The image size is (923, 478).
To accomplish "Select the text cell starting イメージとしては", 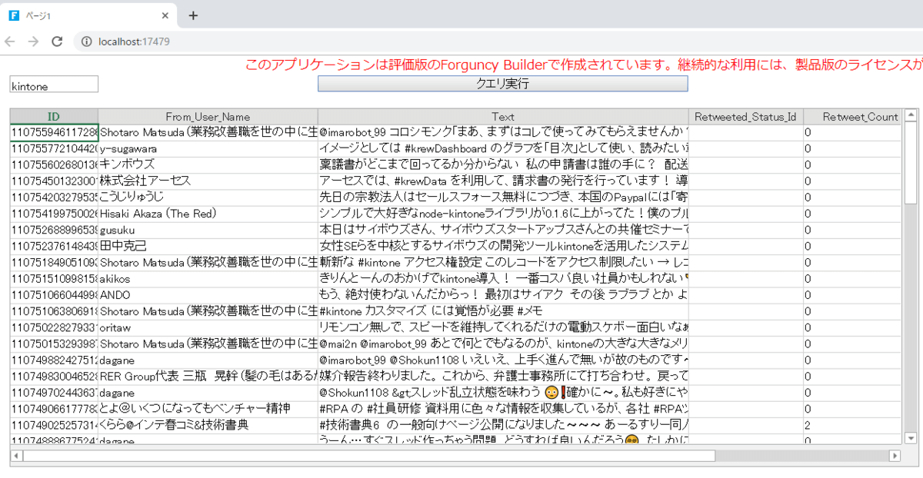I will [504, 148].
